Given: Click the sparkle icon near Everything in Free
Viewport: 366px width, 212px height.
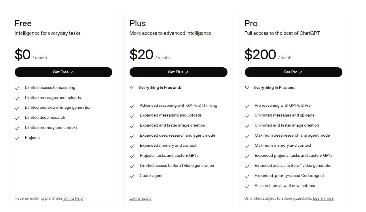Looking at the screenshot, I should (132, 87).
